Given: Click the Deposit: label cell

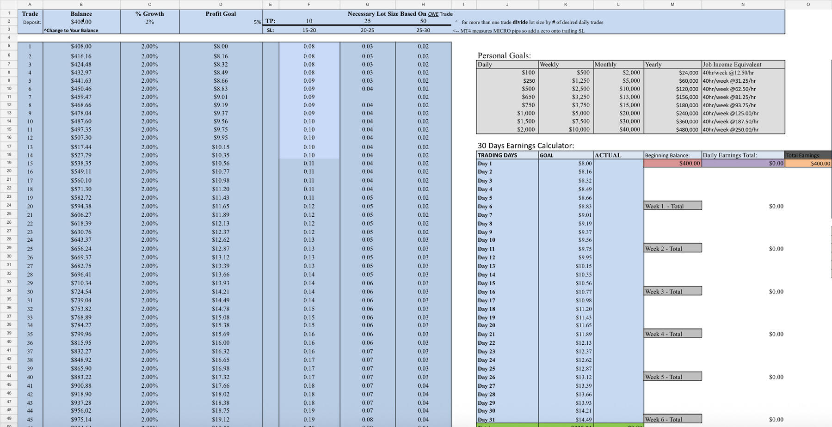Looking at the screenshot, I should [32, 22].
